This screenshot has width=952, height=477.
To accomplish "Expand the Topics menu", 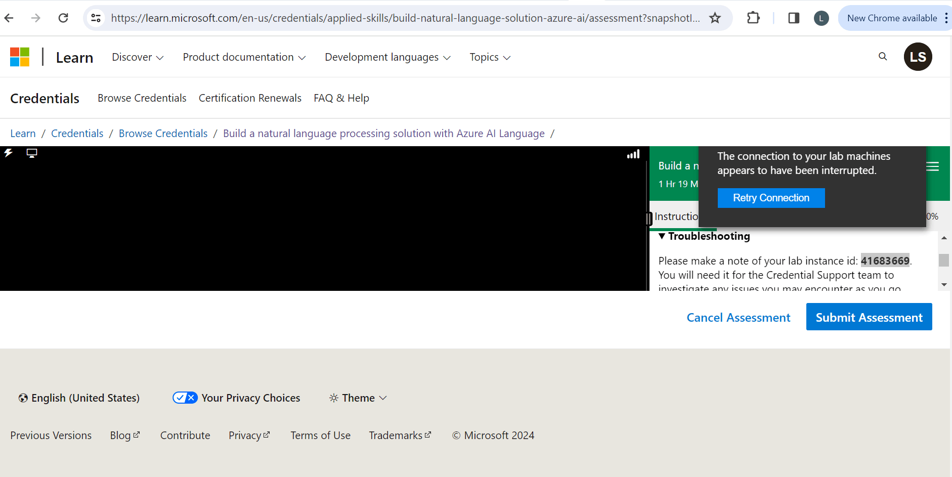I will [x=490, y=57].
